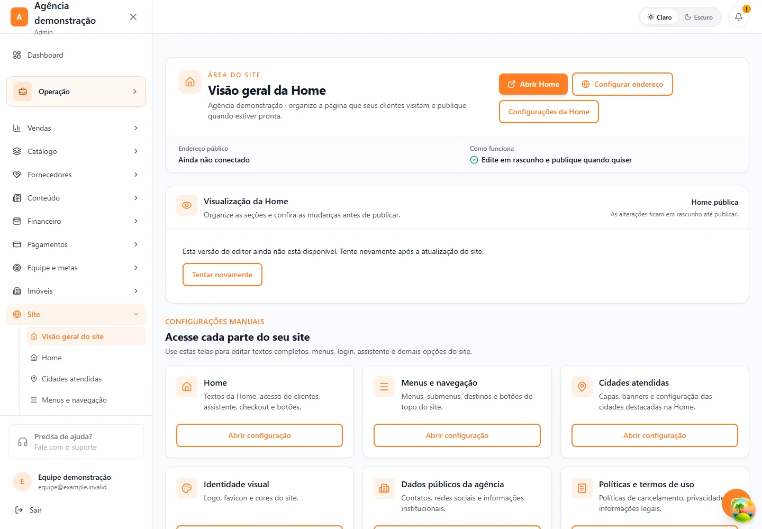Open Menus e navegação sidebar submenu item
Image resolution: width=762 pixels, height=529 pixels.
[x=86, y=400]
